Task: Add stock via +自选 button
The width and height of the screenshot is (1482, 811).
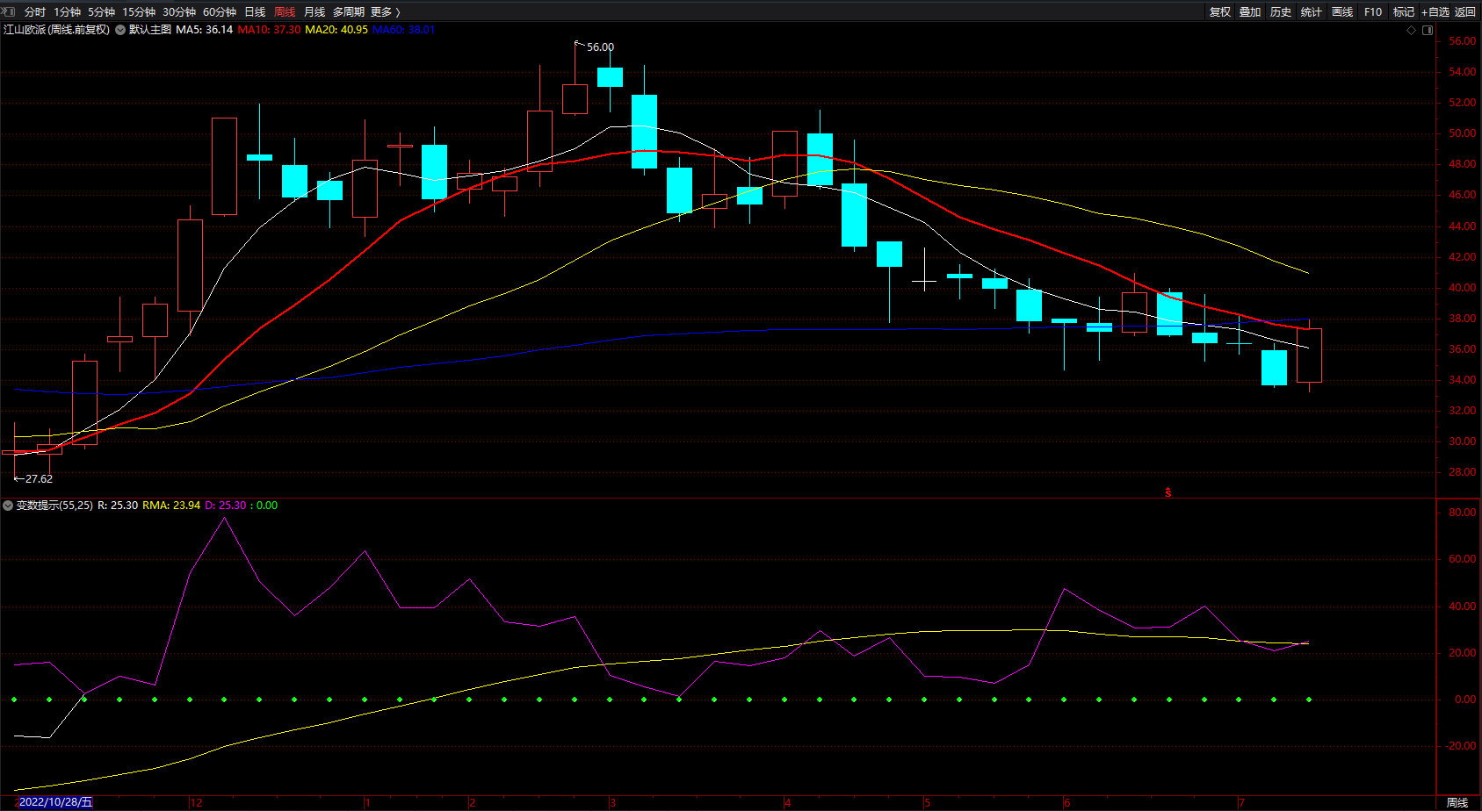Action: (x=1435, y=11)
